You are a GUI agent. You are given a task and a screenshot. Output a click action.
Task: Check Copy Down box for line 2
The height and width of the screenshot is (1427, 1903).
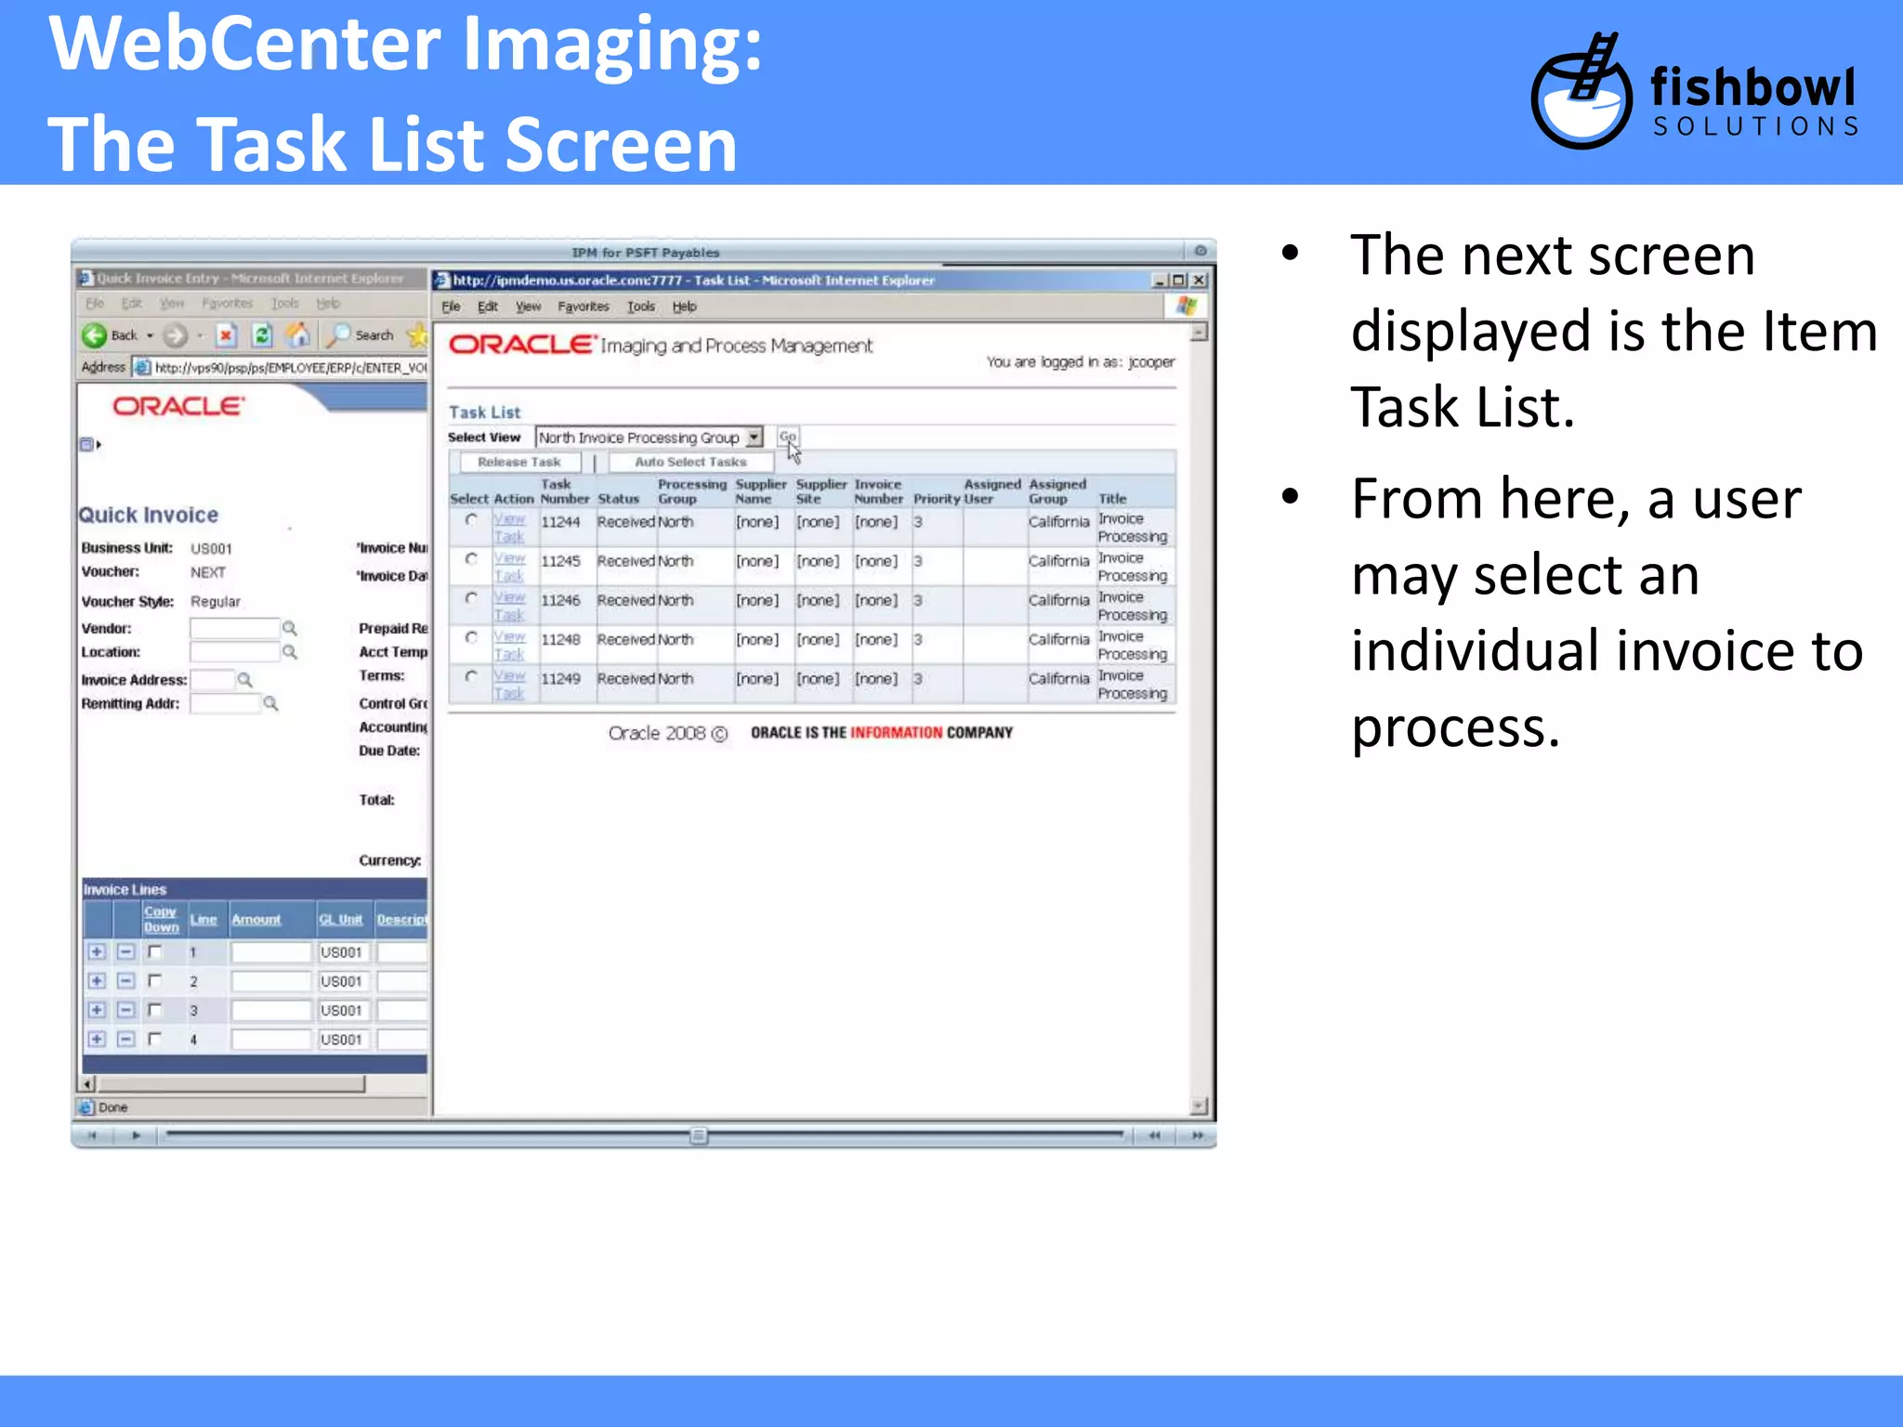pyautogui.click(x=155, y=981)
